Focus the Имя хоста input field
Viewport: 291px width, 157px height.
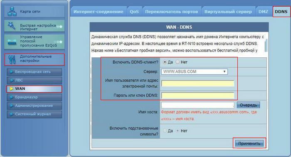(197, 105)
